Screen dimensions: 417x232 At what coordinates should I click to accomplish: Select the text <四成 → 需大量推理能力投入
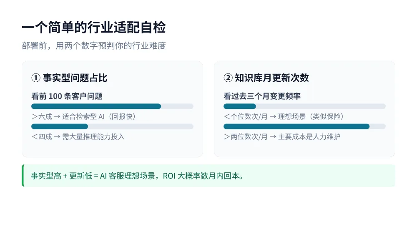click(78, 137)
